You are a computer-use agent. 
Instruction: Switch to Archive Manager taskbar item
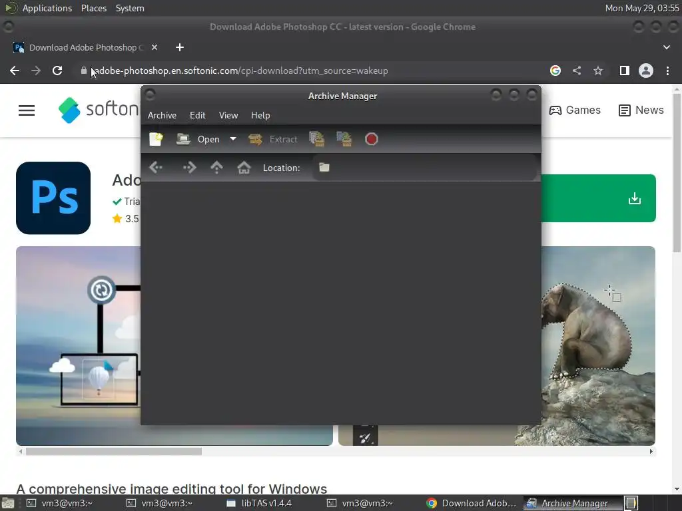[x=573, y=503]
